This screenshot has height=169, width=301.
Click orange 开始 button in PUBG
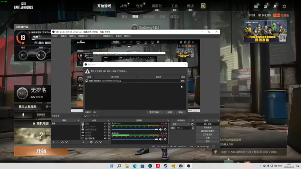point(41,151)
